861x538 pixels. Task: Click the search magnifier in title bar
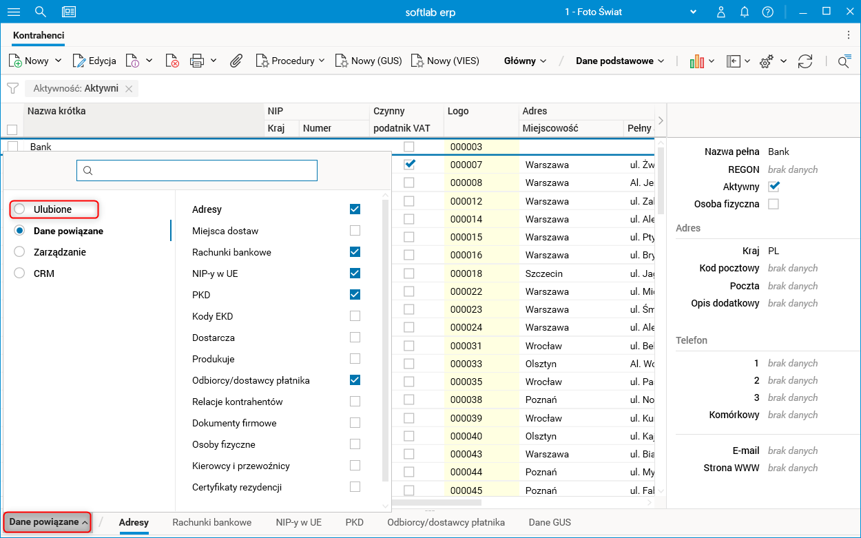pos(41,12)
